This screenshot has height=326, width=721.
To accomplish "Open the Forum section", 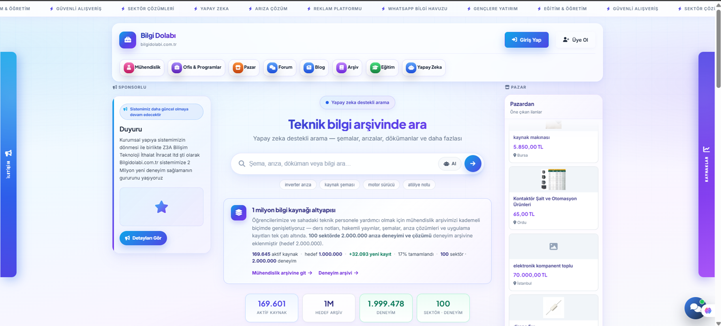I will [280, 68].
